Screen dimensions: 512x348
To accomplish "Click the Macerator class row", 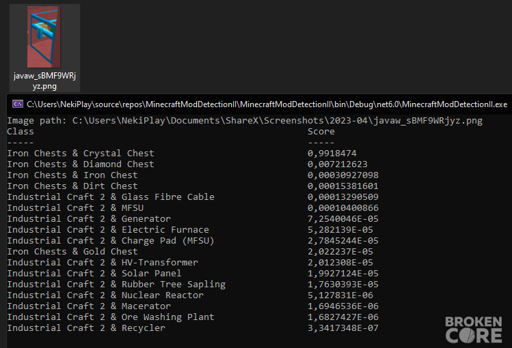I will (x=89, y=306).
